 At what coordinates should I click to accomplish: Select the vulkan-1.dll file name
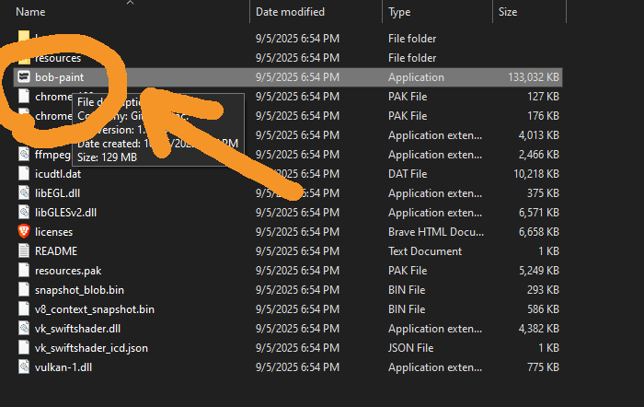coord(63,367)
